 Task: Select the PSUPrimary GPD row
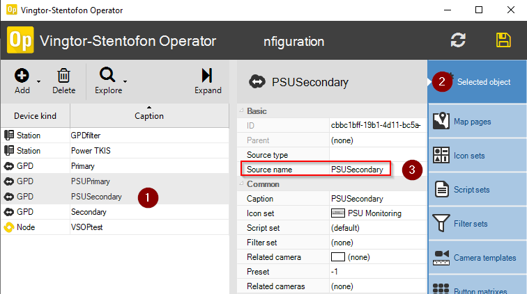(91, 181)
